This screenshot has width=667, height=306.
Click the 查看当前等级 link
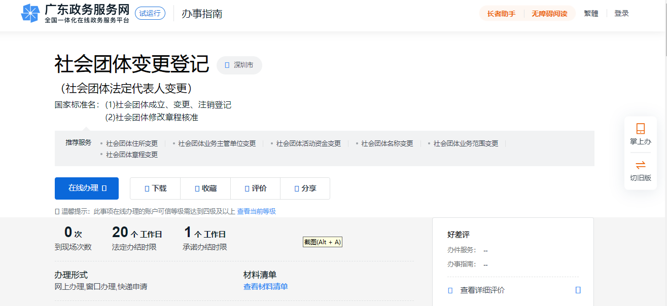[256, 211]
